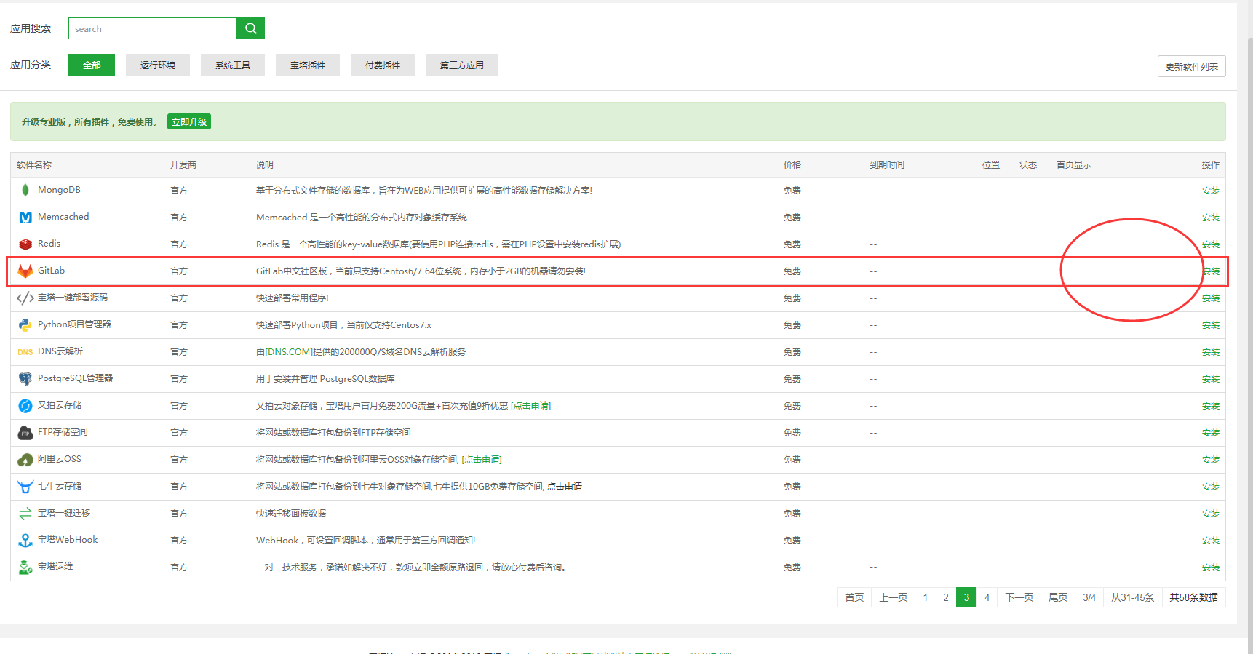Click the 到期时间 column header
Viewport: 1253px width, 654px height.
887,165
